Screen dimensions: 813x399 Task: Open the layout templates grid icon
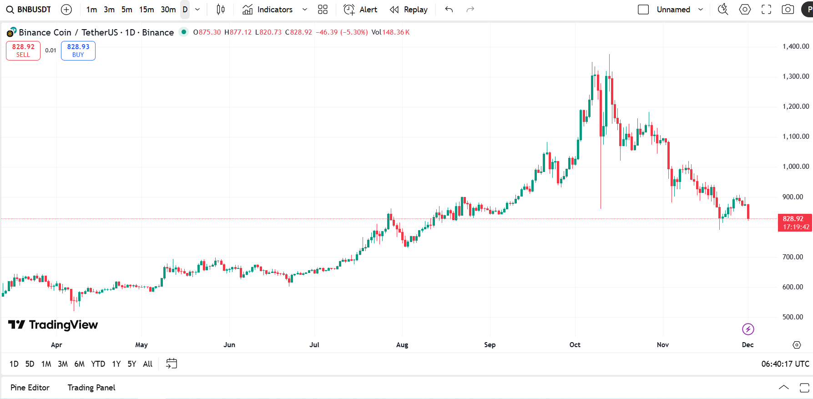click(x=323, y=9)
